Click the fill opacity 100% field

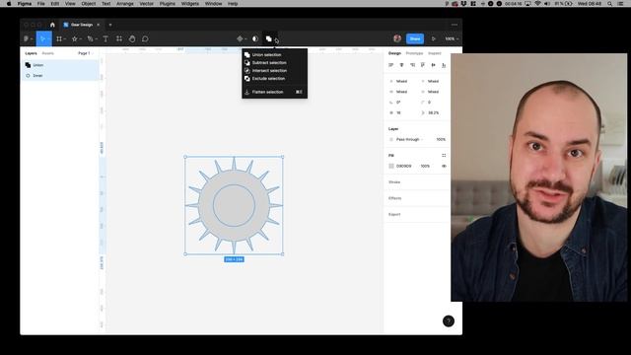tap(425, 166)
